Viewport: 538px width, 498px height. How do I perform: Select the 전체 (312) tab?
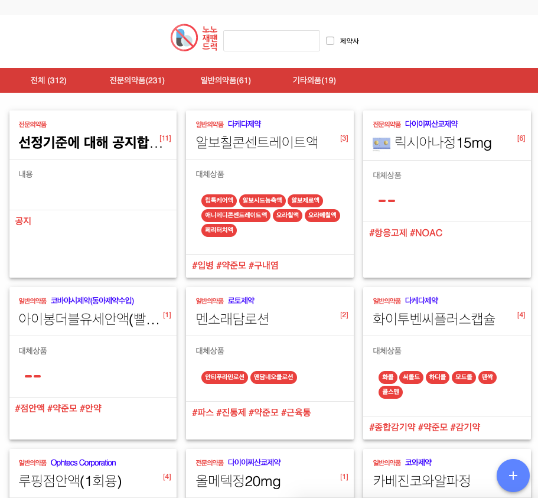pos(48,80)
